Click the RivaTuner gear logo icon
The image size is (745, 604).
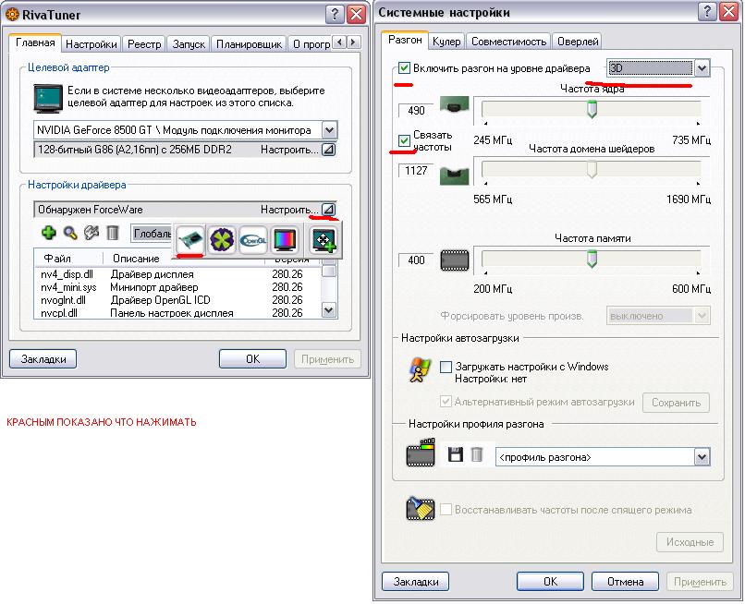point(12,14)
